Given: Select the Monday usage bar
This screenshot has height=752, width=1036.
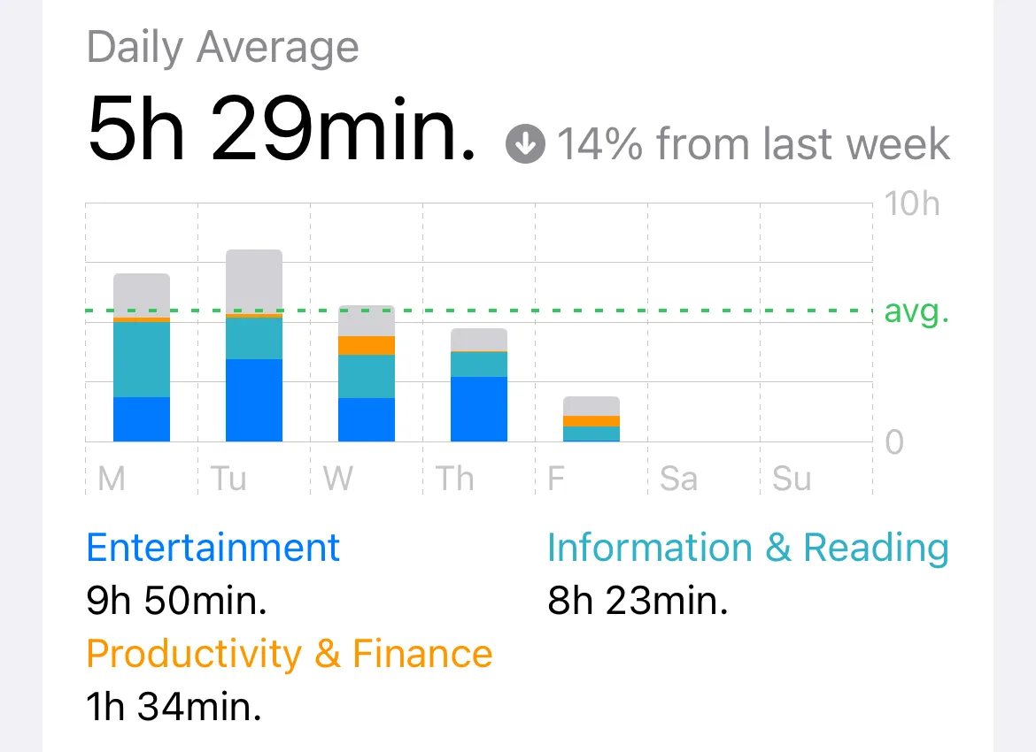Looking at the screenshot, I should click(142, 357).
